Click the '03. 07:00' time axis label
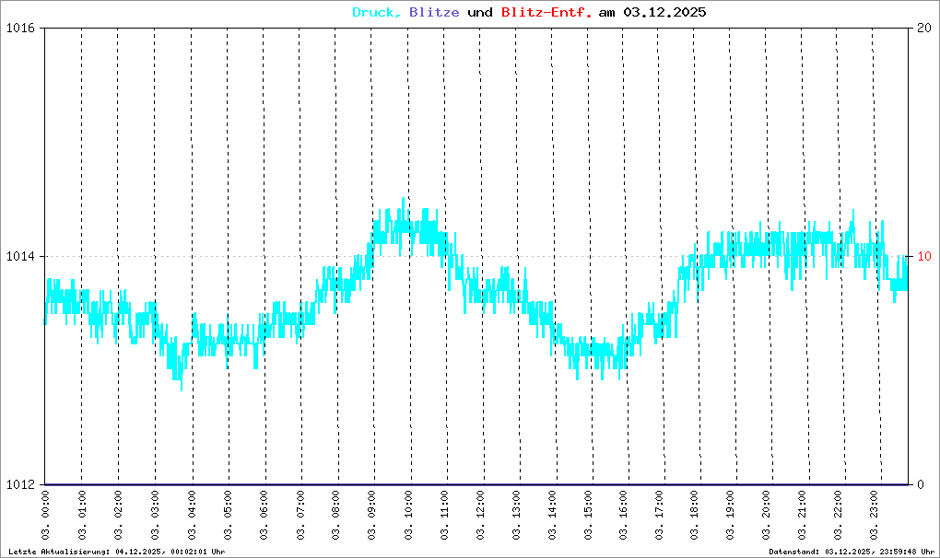 click(x=300, y=516)
